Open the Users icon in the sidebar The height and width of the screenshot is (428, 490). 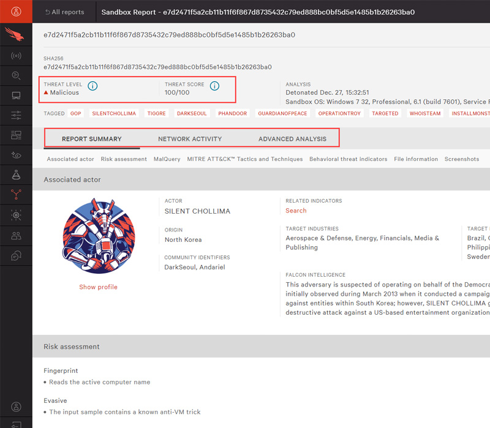[16, 236]
